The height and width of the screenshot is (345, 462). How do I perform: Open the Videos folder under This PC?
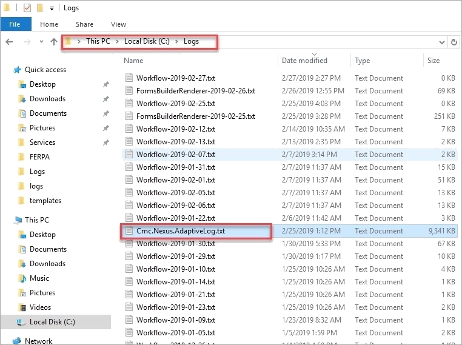click(40, 307)
